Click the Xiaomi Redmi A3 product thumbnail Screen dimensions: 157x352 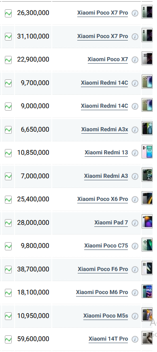coord(147,175)
